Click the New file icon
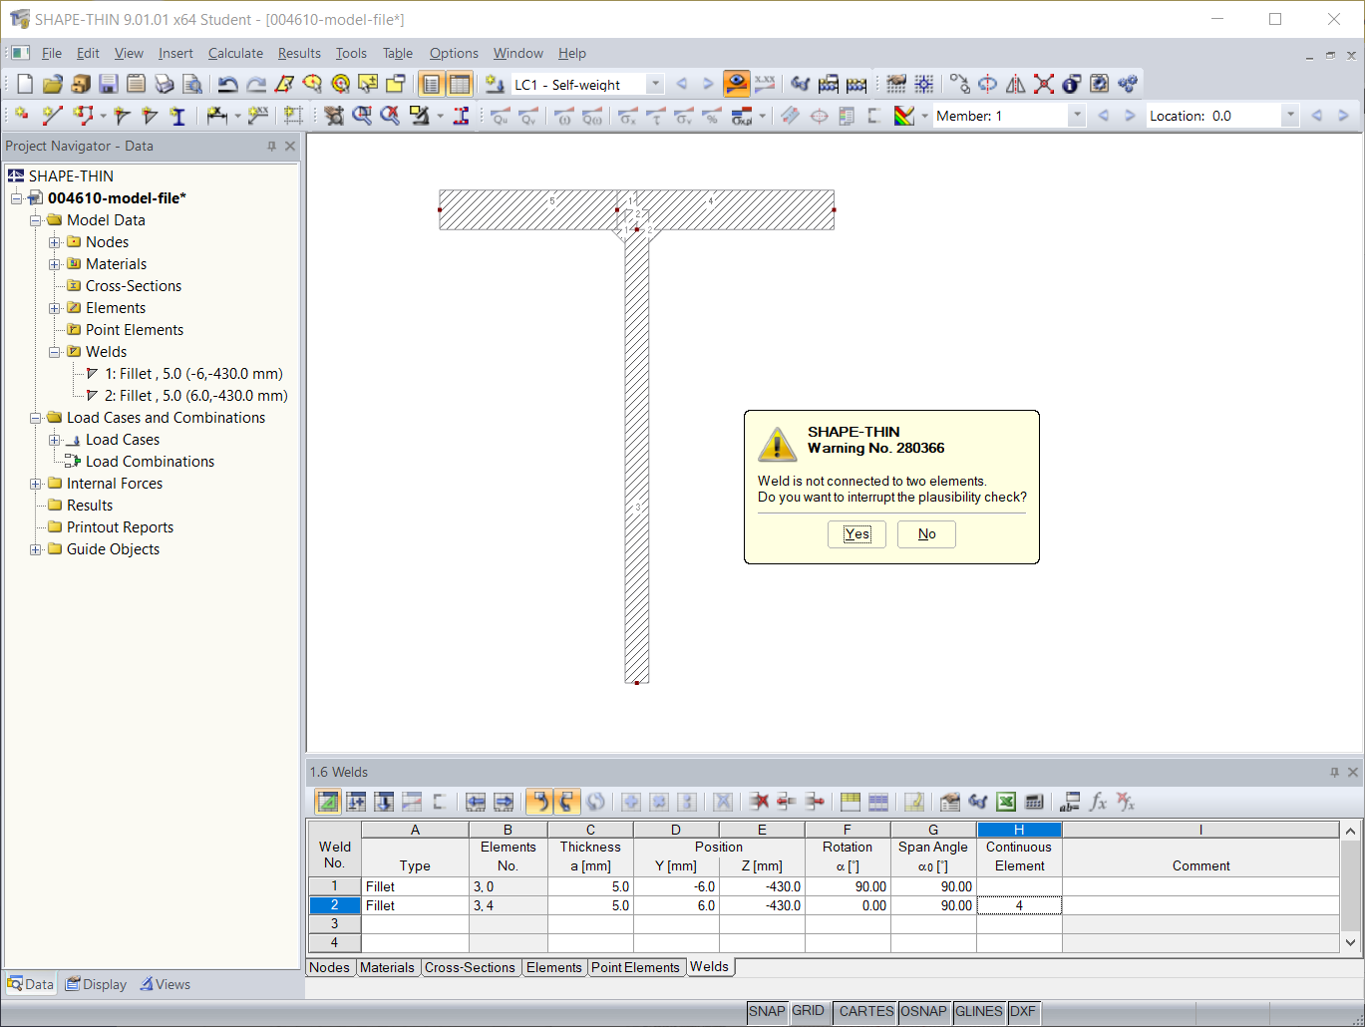The height and width of the screenshot is (1027, 1365). click(x=25, y=84)
